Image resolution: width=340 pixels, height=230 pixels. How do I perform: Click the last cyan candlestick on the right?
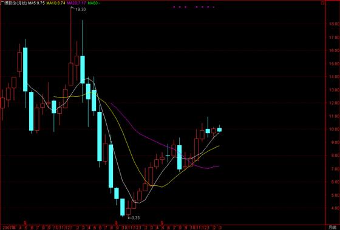click(x=219, y=130)
